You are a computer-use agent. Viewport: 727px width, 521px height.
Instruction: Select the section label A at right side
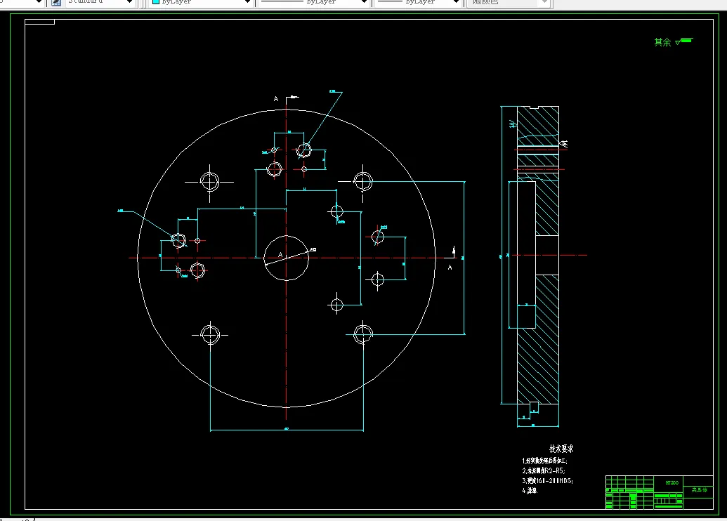coord(450,268)
